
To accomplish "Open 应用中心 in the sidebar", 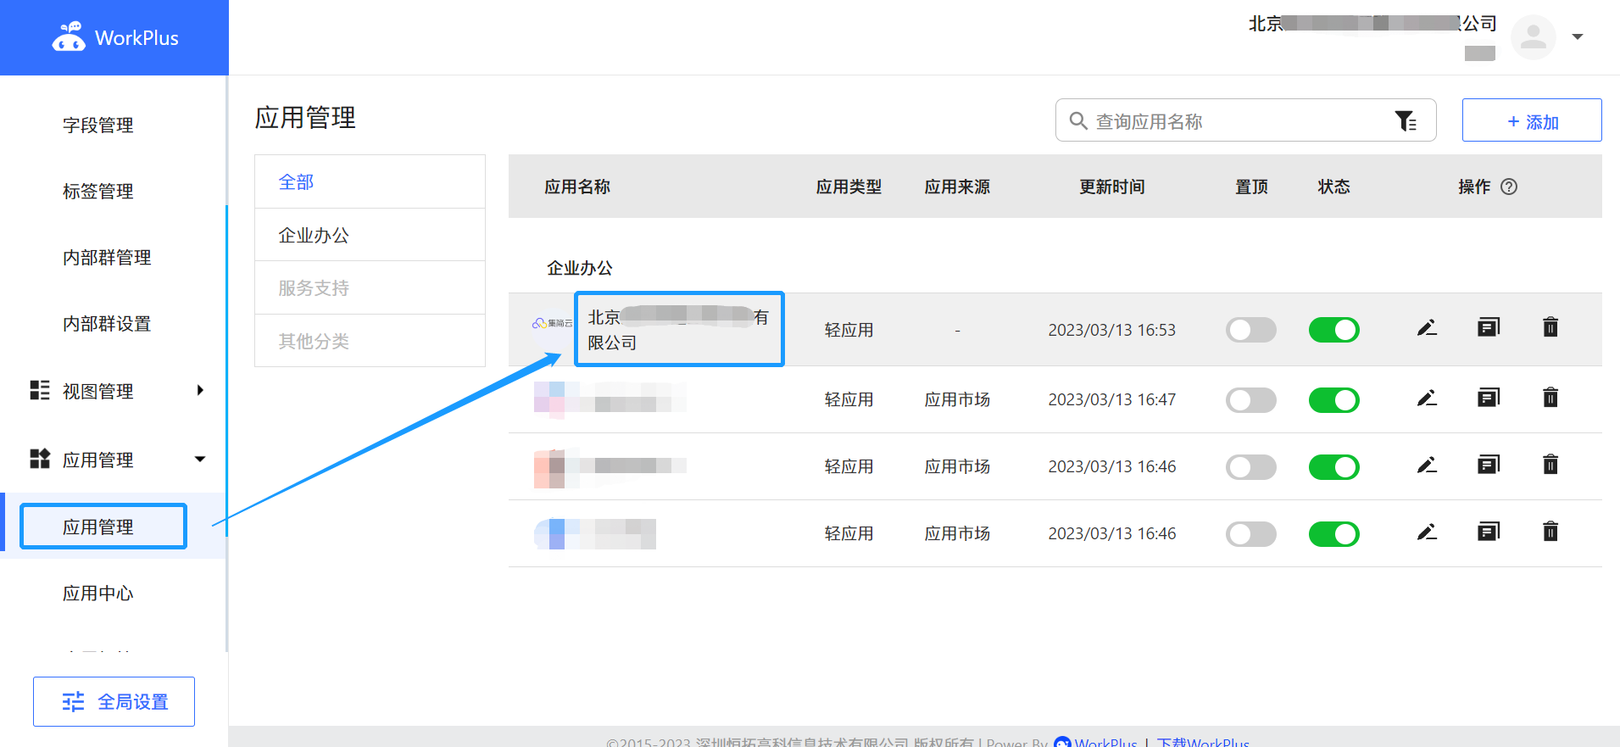I will pyautogui.click(x=98, y=594).
